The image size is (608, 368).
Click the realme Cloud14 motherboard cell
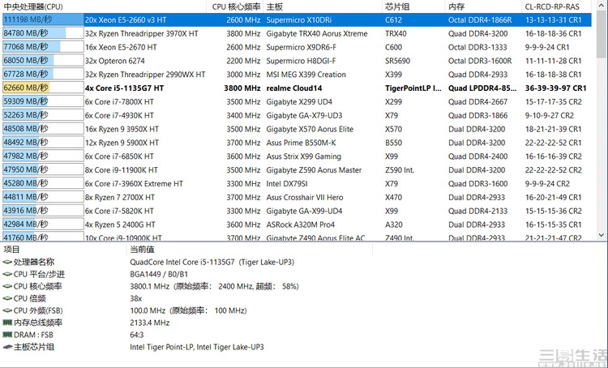pos(294,88)
